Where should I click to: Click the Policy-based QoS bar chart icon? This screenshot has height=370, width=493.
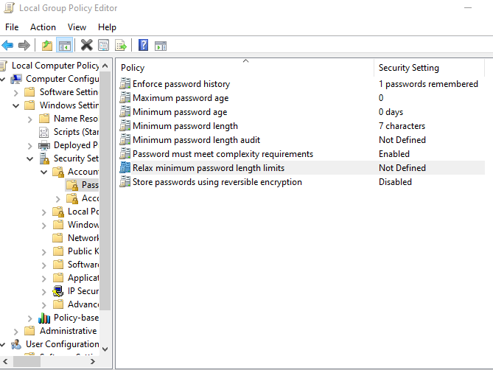point(44,318)
